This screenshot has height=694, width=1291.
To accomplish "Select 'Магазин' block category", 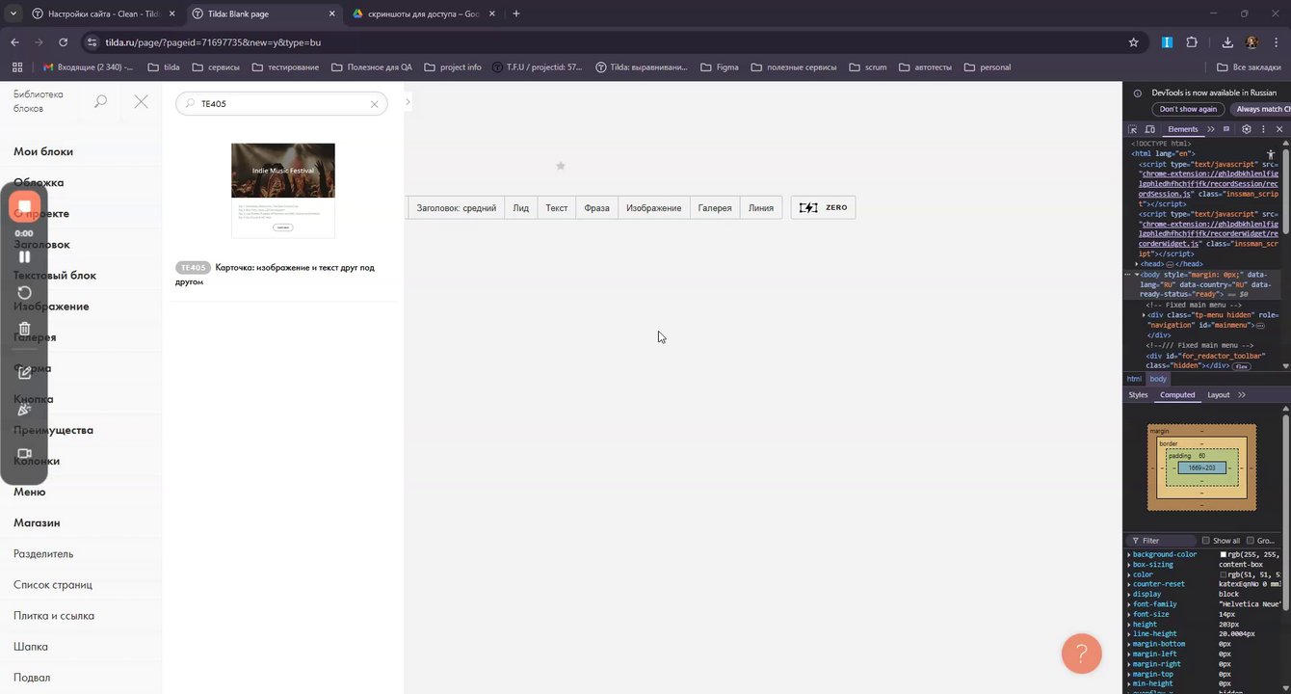I will (37, 522).
